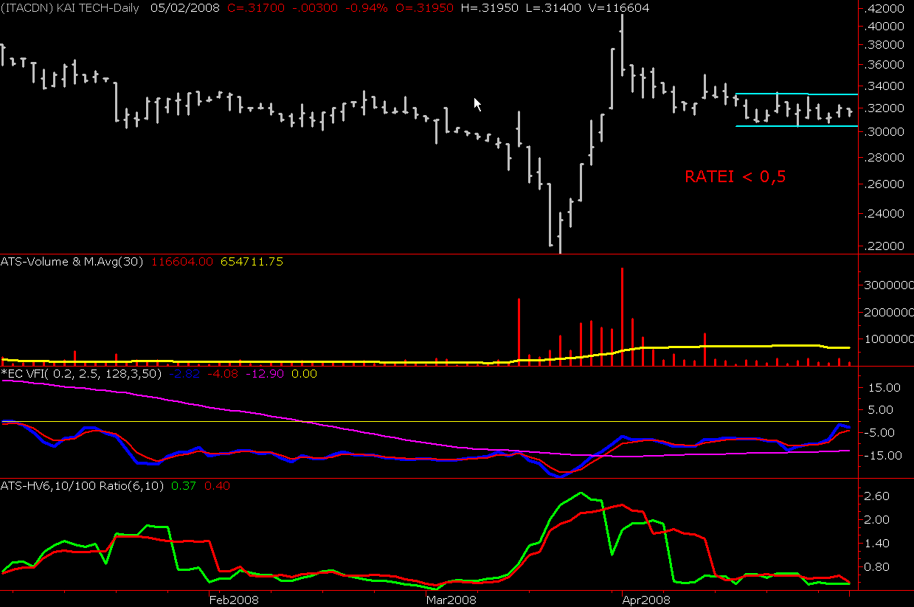Click the Feb2008 date axis label
Screen dimensions: 914x607
click(x=235, y=600)
